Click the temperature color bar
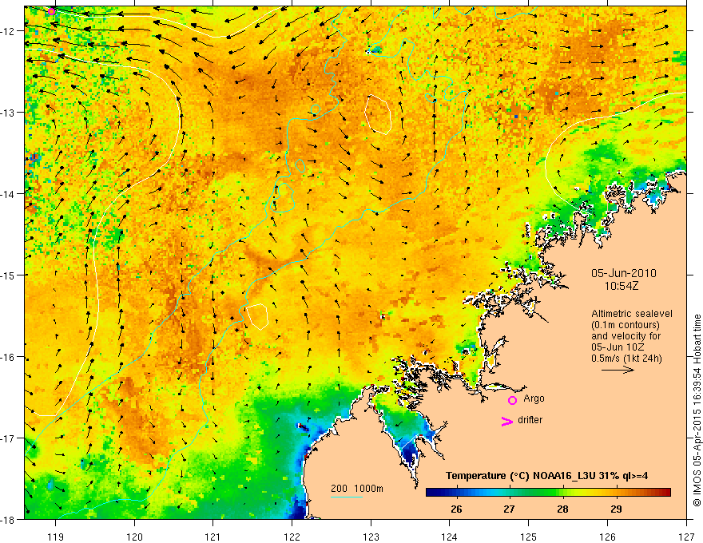The image size is (703, 543). tap(548, 492)
